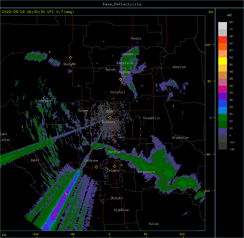Click the bright yellow 51-54 dBZ swatch

click(222, 61)
